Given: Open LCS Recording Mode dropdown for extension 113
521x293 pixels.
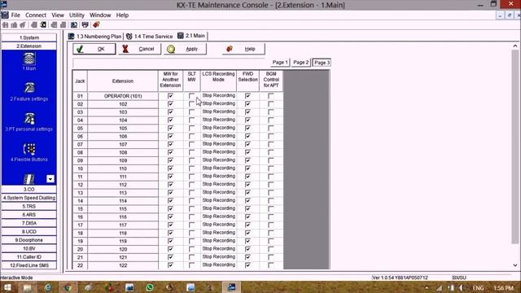Looking at the screenshot, I should click(x=219, y=192).
